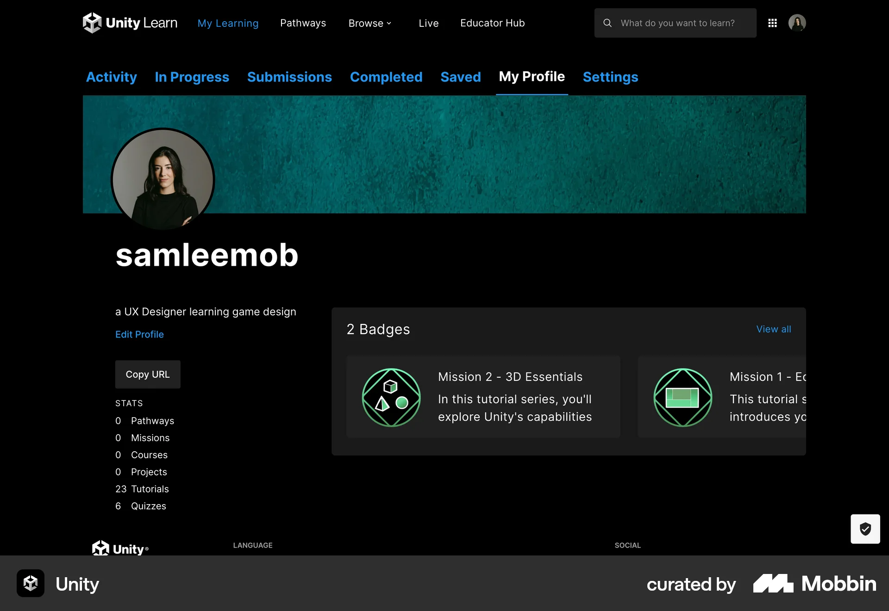This screenshot has width=889, height=611.
Task: Expand the Browse dropdown
Action: click(x=370, y=23)
